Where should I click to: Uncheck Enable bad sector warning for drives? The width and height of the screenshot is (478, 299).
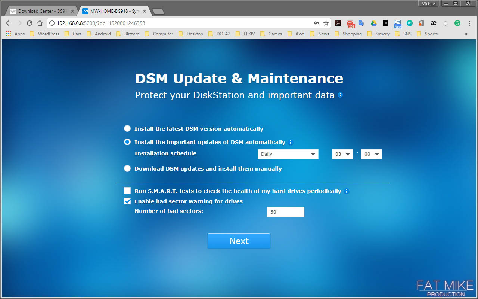tap(127, 201)
